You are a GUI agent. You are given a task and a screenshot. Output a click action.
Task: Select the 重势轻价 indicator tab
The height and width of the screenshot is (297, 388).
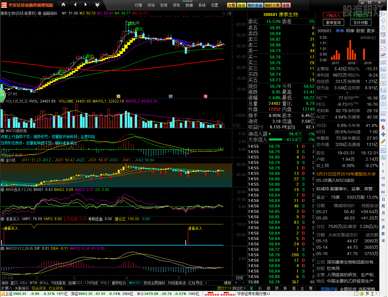pos(119,283)
